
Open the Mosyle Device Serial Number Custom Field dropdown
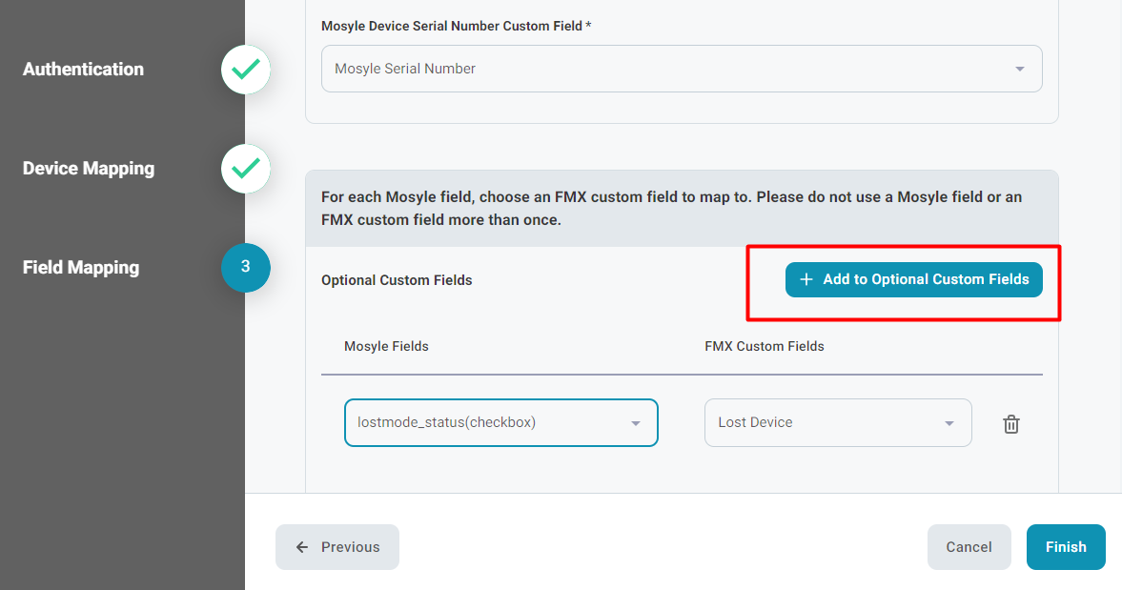point(682,69)
